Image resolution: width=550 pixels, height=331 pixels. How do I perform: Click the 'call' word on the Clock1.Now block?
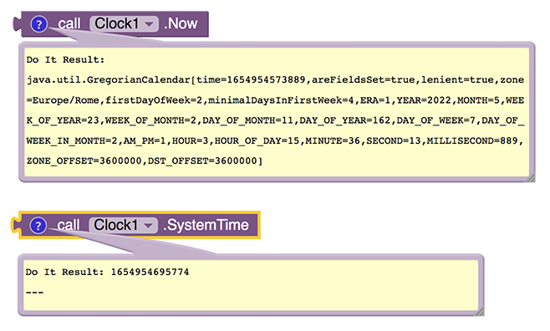69,24
